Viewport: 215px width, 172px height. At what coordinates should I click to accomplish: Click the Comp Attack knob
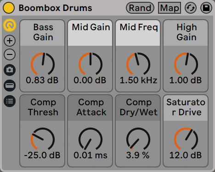point(91,139)
